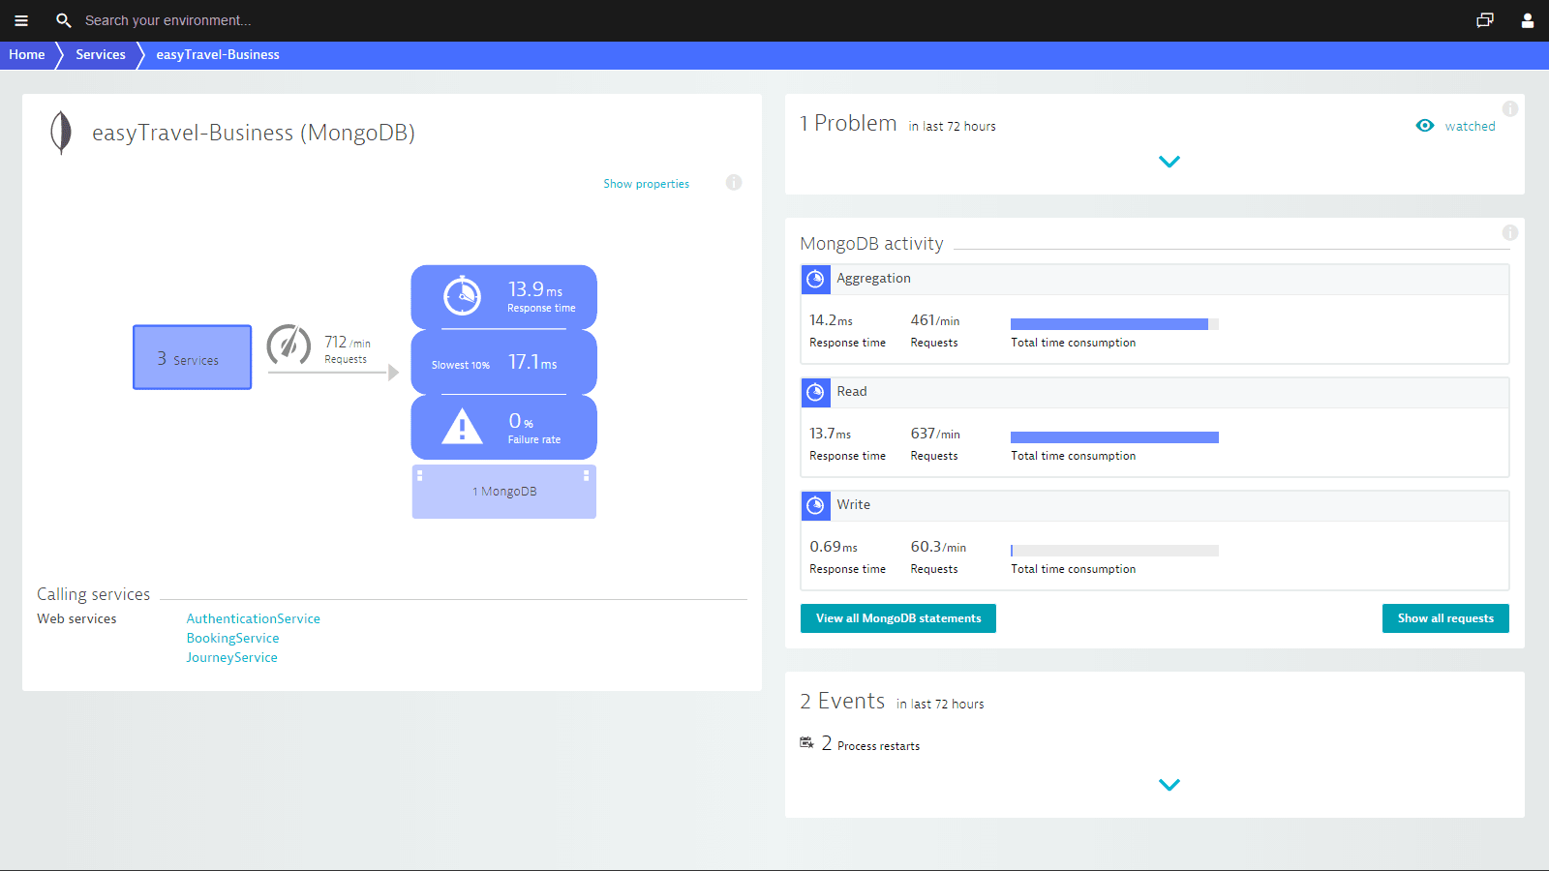Viewport: 1549px width, 871px height.
Task: Click the MongoDB activity heading
Action: (871, 244)
